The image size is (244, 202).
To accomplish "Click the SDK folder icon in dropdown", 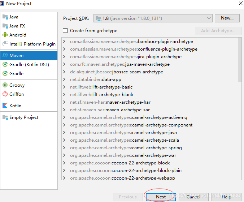I will pyautogui.click(x=99, y=18).
